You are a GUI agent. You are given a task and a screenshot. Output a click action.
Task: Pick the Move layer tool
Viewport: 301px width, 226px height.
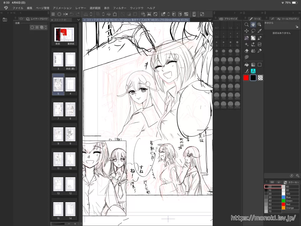[x=247, y=31]
